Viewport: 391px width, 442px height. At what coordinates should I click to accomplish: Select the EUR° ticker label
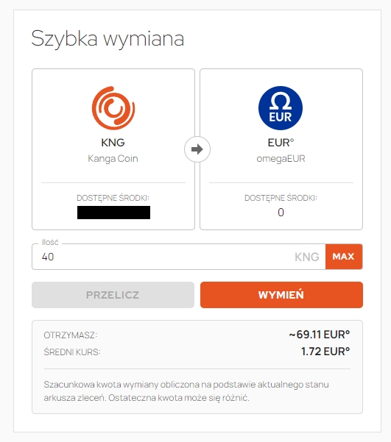pyautogui.click(x=281, y=143)
